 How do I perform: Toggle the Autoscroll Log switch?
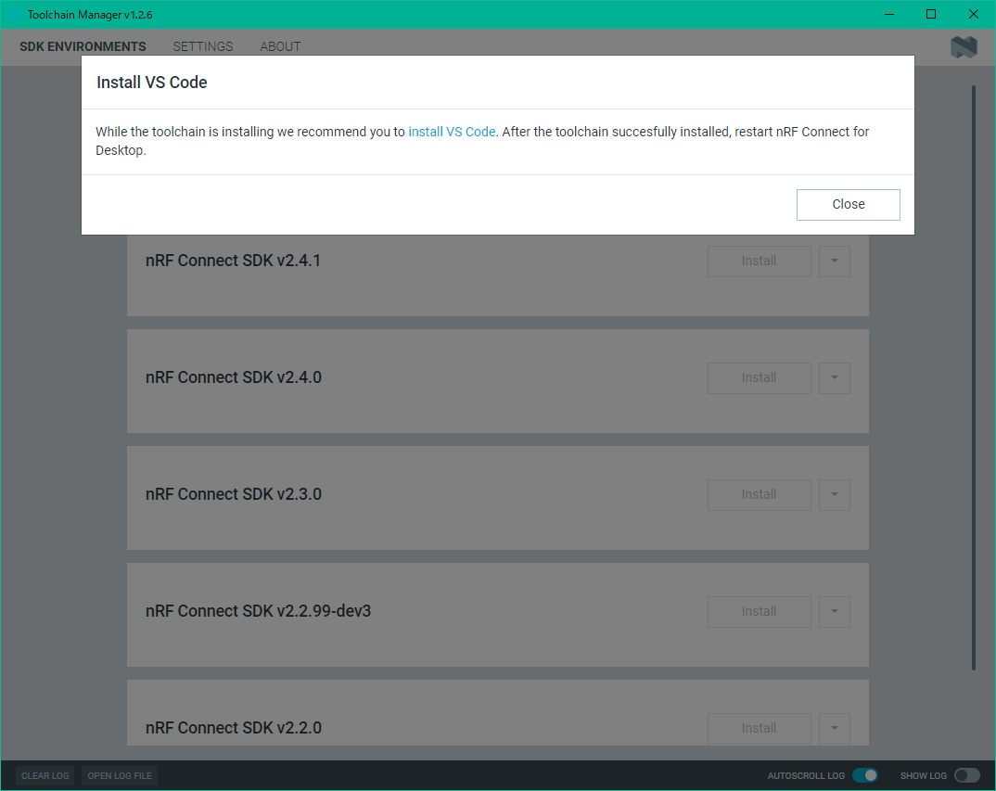865,776
